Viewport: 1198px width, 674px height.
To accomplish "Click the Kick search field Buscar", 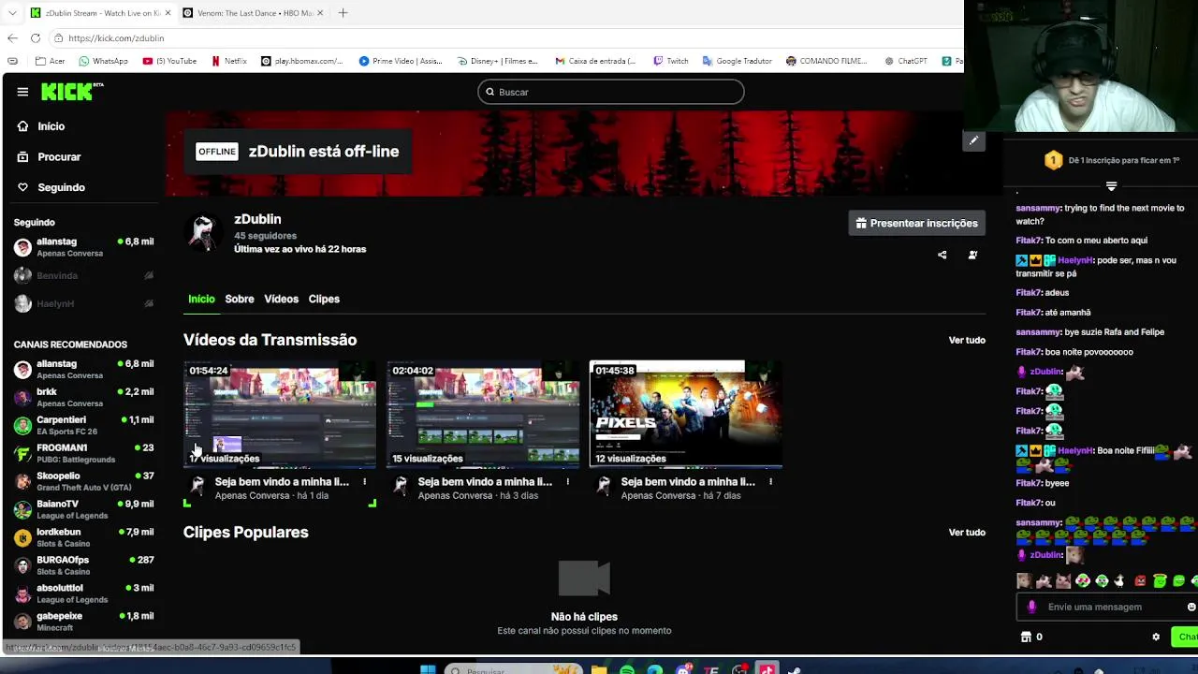I will click(x=610, y=92).
